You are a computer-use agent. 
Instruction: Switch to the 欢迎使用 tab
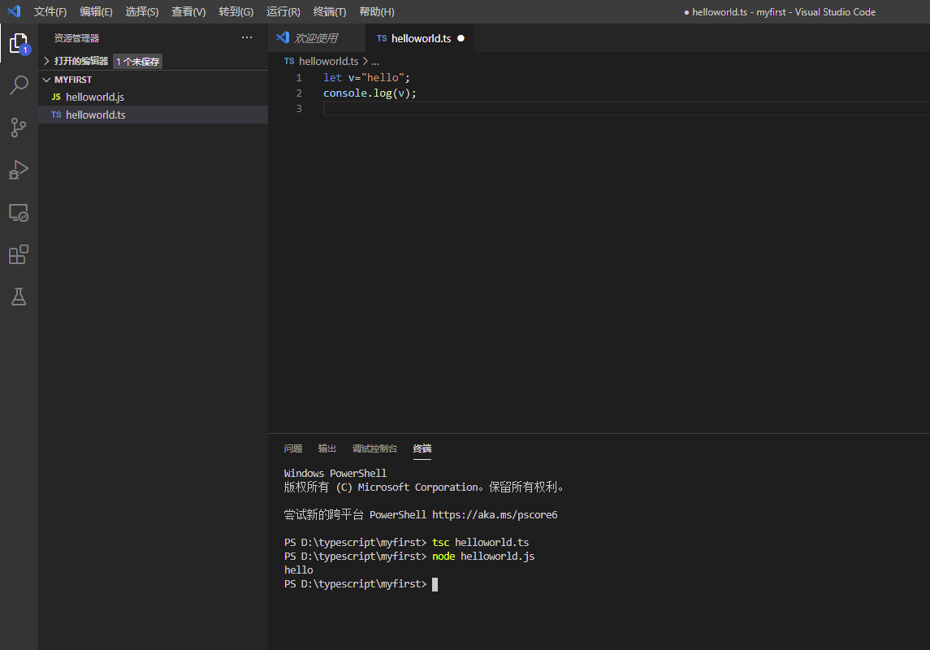[x=315, y=38]
